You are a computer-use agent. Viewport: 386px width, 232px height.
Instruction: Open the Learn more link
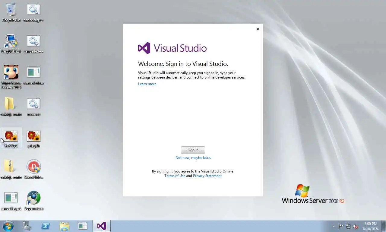pos(147,84)
